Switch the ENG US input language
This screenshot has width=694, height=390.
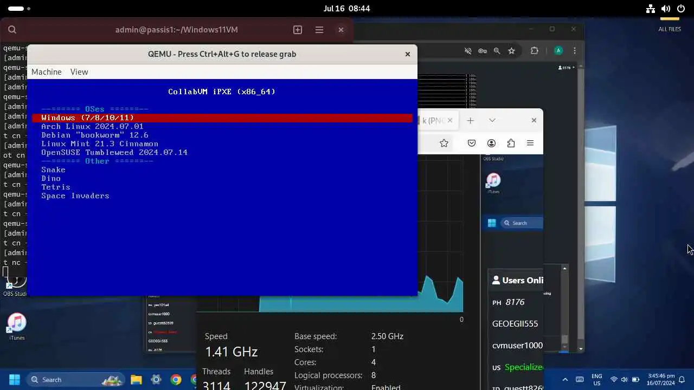596,380
